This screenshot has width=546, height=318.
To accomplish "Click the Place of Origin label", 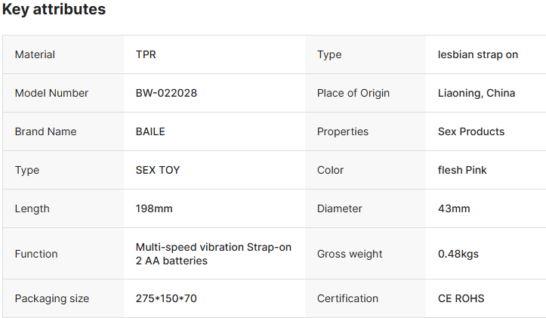I will click(x=353, y=93).
